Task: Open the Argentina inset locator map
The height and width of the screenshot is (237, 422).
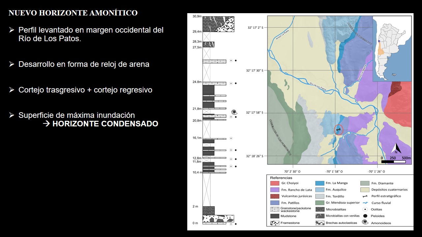Action: (x=392, y=48)
